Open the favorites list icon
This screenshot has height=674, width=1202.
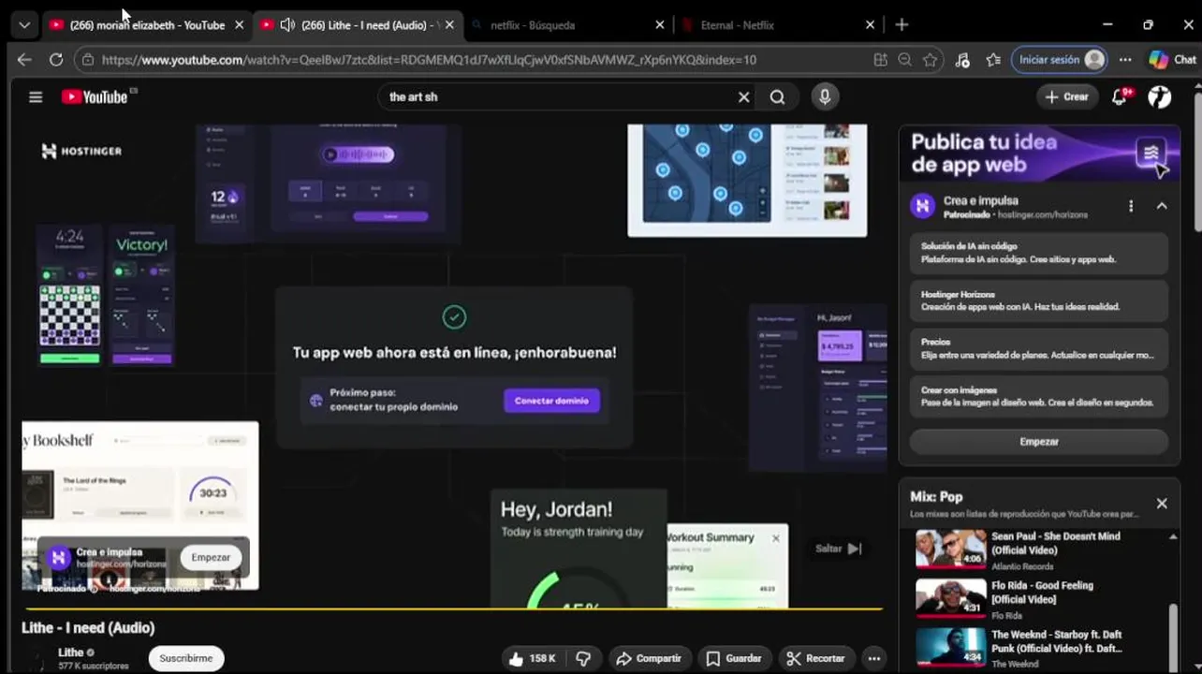click(993, 59)
